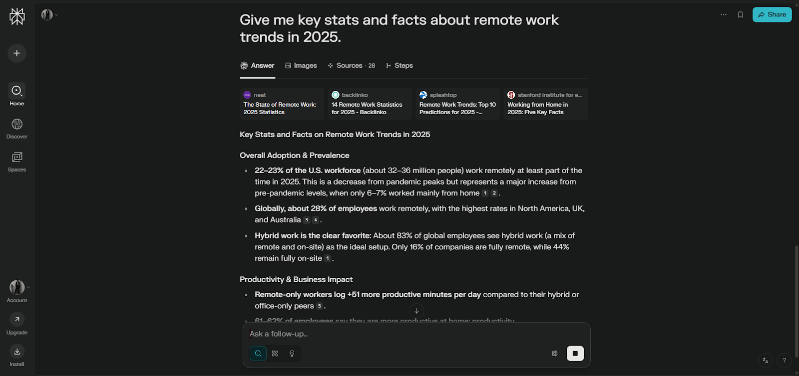Click the Perplexity logo icon
Image resolution: width=799 pixels, height=376 pixels.
tap(17, 16)
